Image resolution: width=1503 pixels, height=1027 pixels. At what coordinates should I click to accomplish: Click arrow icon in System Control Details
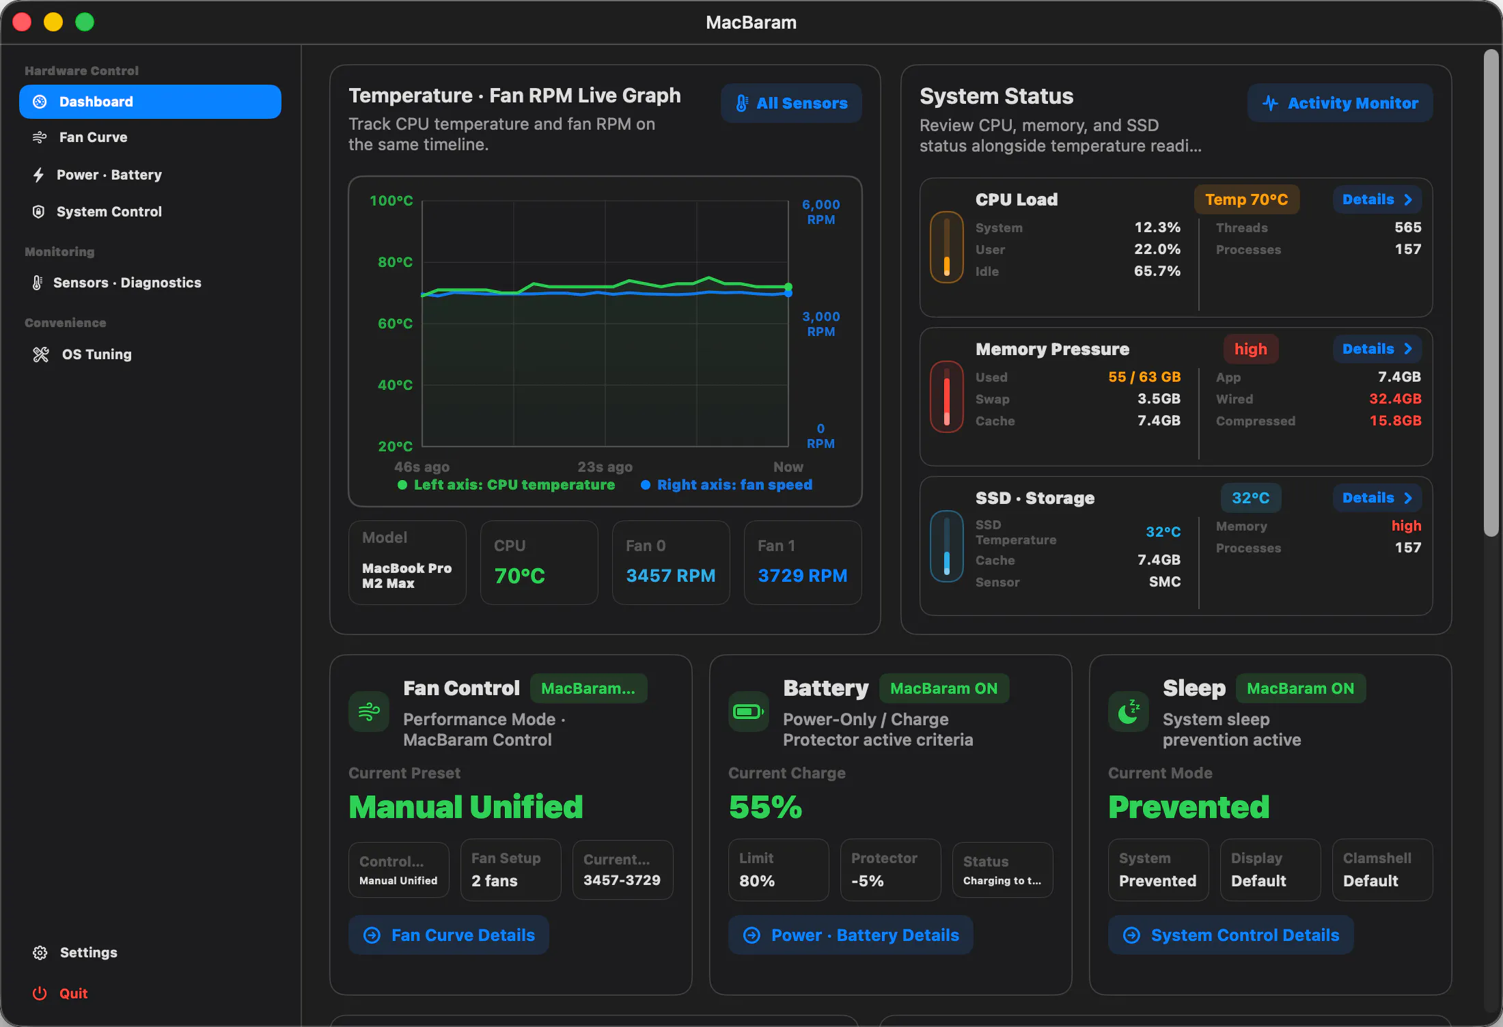[1131, 935]
